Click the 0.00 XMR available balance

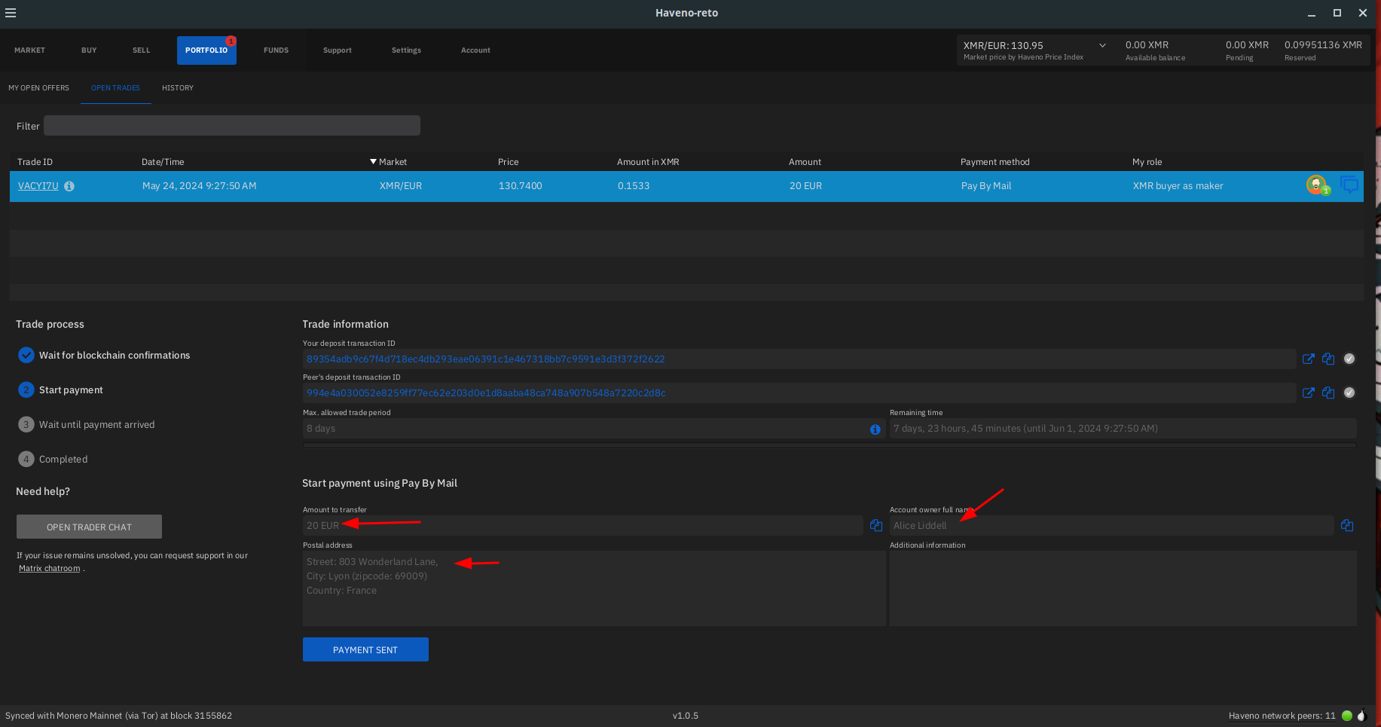(x=1147, y=45)
